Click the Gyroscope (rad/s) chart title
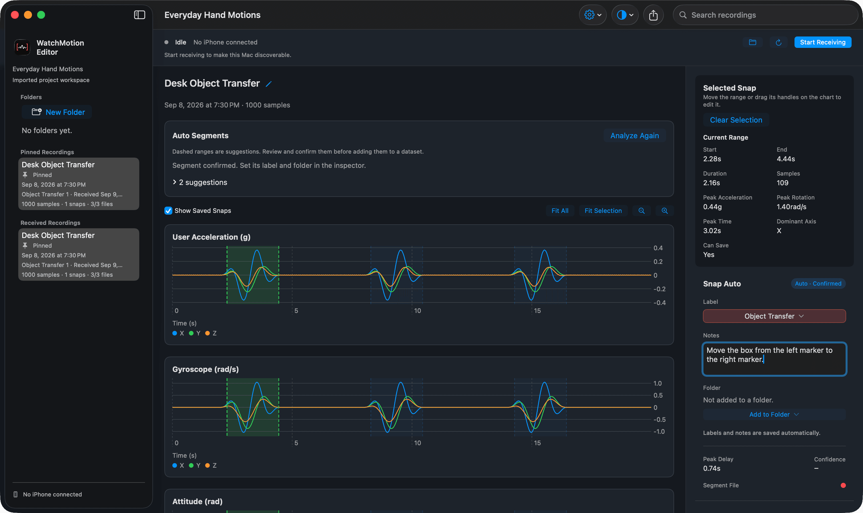Screen dimensions: 863x513 click(x=206, y=369)
